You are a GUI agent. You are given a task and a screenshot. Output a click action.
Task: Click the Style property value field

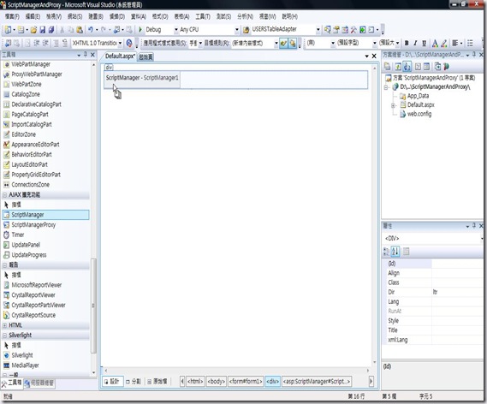[457, 320]
